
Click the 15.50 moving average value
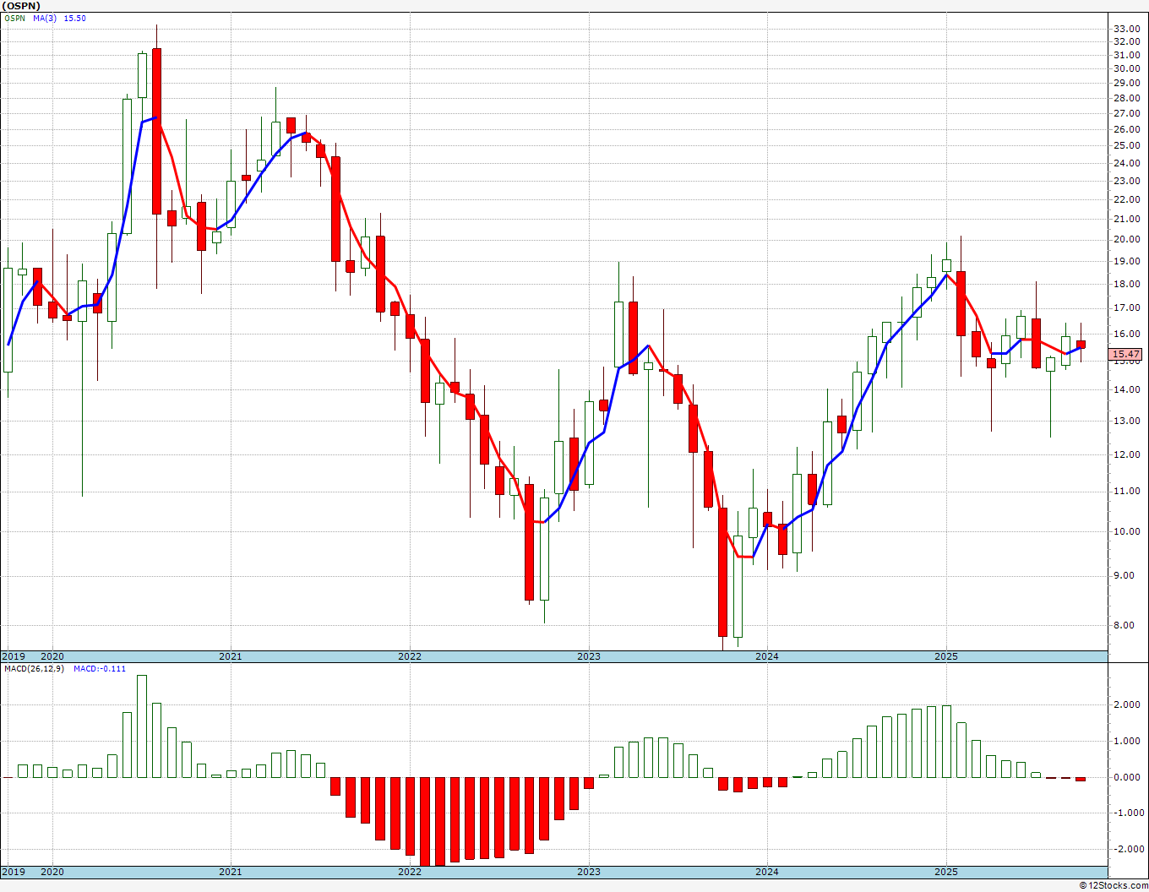click(75, 18)
